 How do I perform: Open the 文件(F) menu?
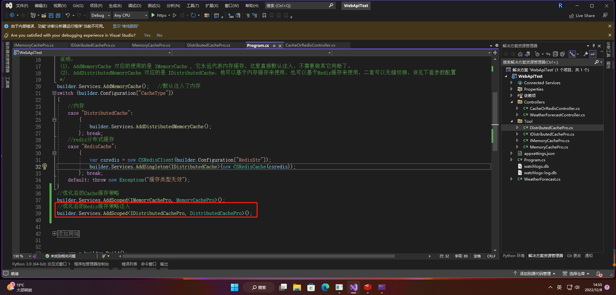pos(22,5)
